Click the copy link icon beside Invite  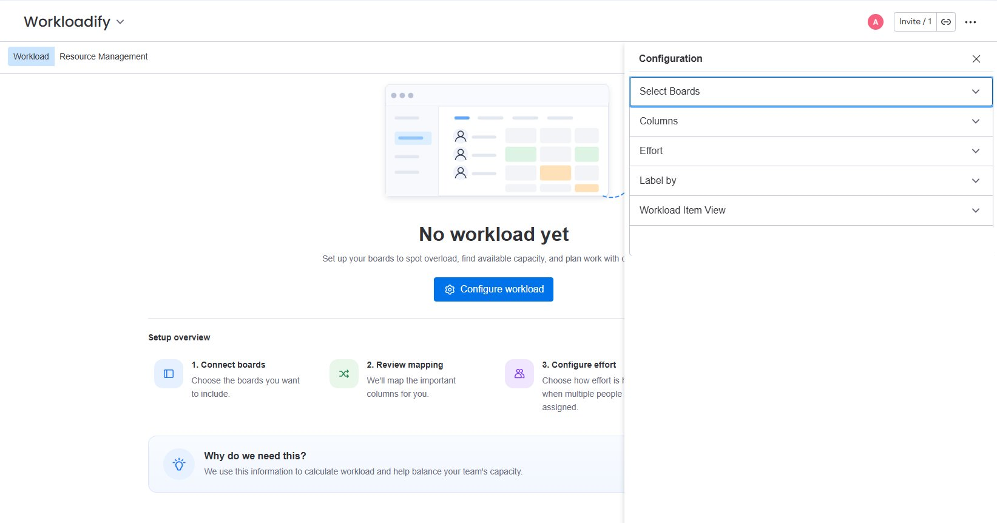pyautogui.click(x=946, y=22)
